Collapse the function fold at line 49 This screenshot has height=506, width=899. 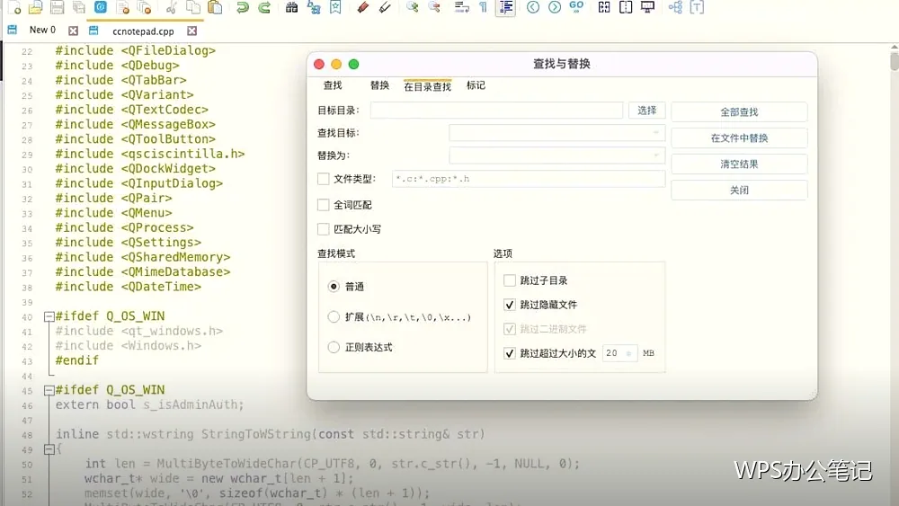pos(49,450)
